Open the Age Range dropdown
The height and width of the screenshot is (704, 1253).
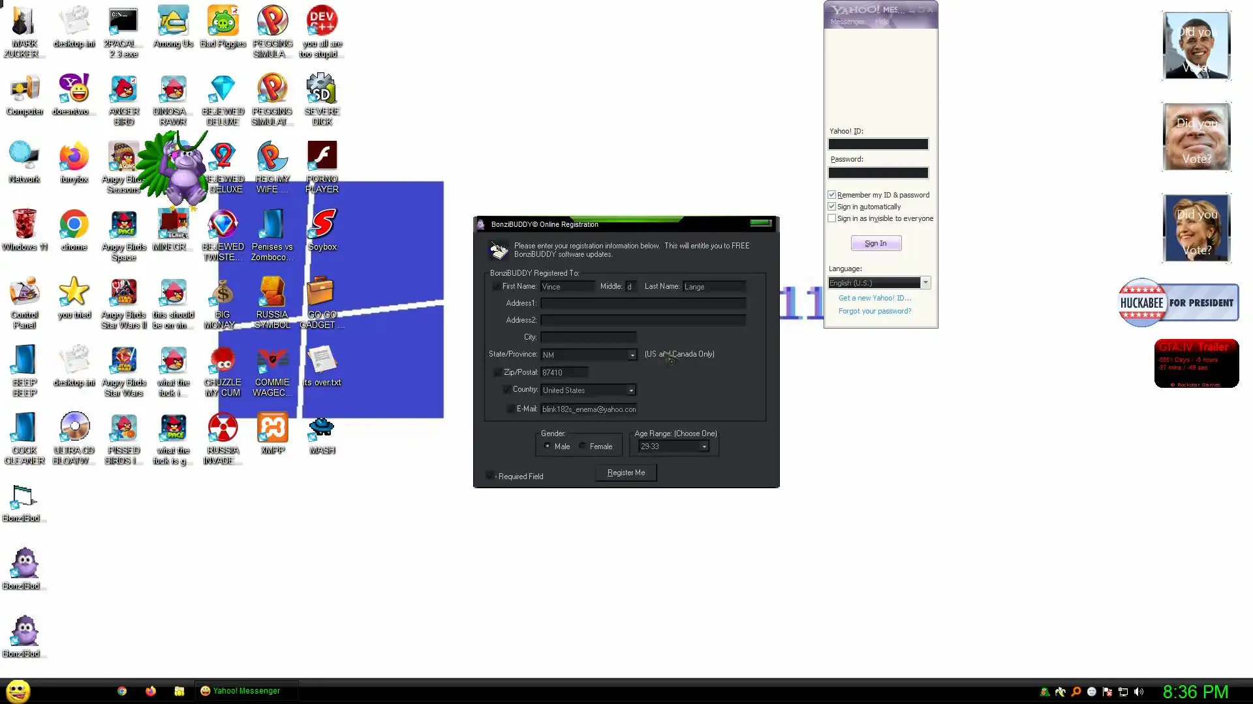(x=704, y=447)
